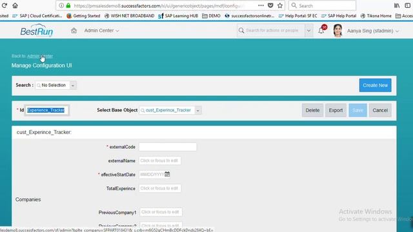Image resolution: width=413 pixels, height=232 pixels.
Task: Expand the action search dropdown arrow
Action: pyautogui.click(x=308, y=30)
